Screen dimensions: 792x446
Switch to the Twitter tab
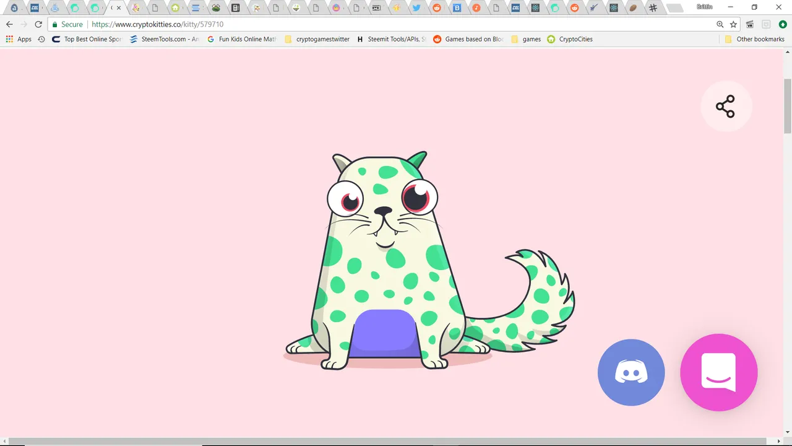(416, 8)
